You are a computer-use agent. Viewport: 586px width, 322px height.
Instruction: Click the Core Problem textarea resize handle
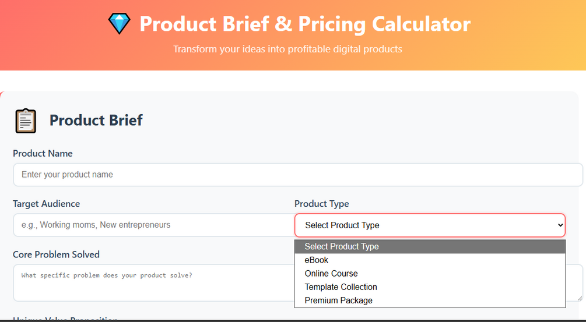pyautogui.click(x=580, y=298)
